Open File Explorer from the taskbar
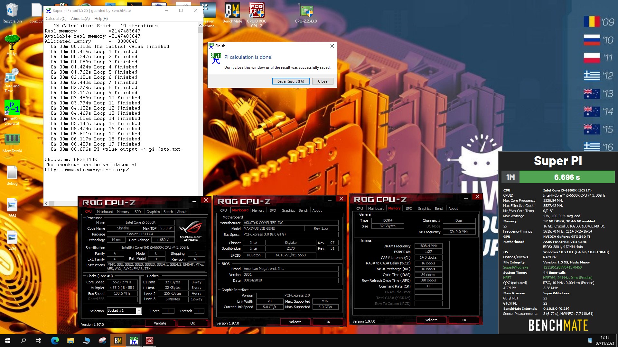Image resolution: width=618 pixels, height=347 pixels. click(x=71, y=341)
